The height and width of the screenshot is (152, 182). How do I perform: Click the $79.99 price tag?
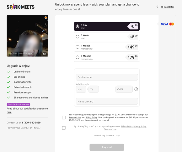tap(132, 57)
